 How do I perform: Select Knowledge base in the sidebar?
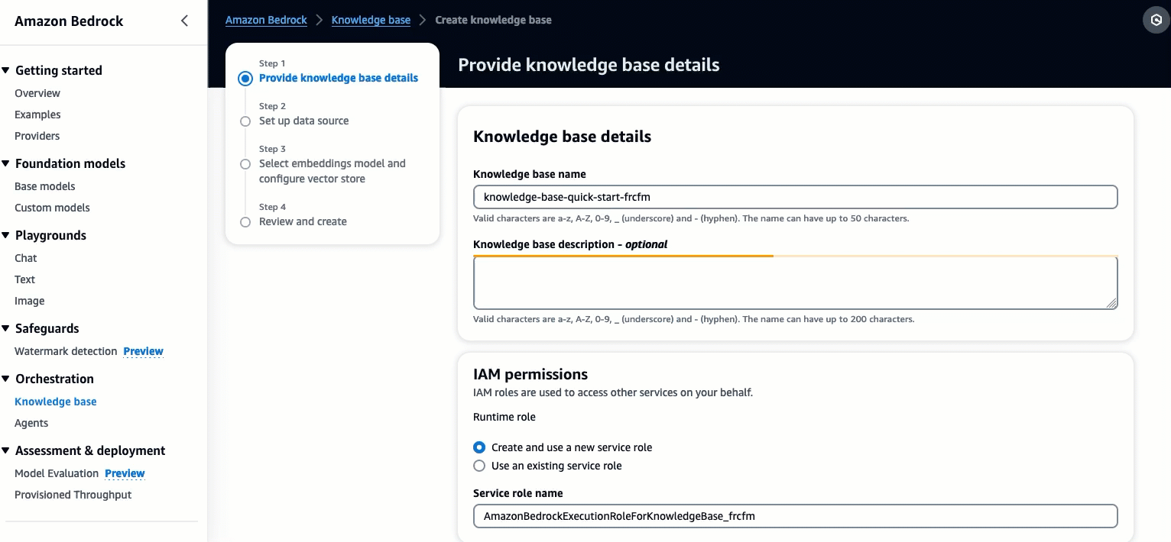pos(56,402)
